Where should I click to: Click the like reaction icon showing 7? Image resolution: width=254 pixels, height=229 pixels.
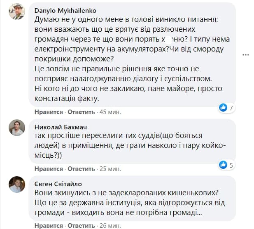point(223,108)
